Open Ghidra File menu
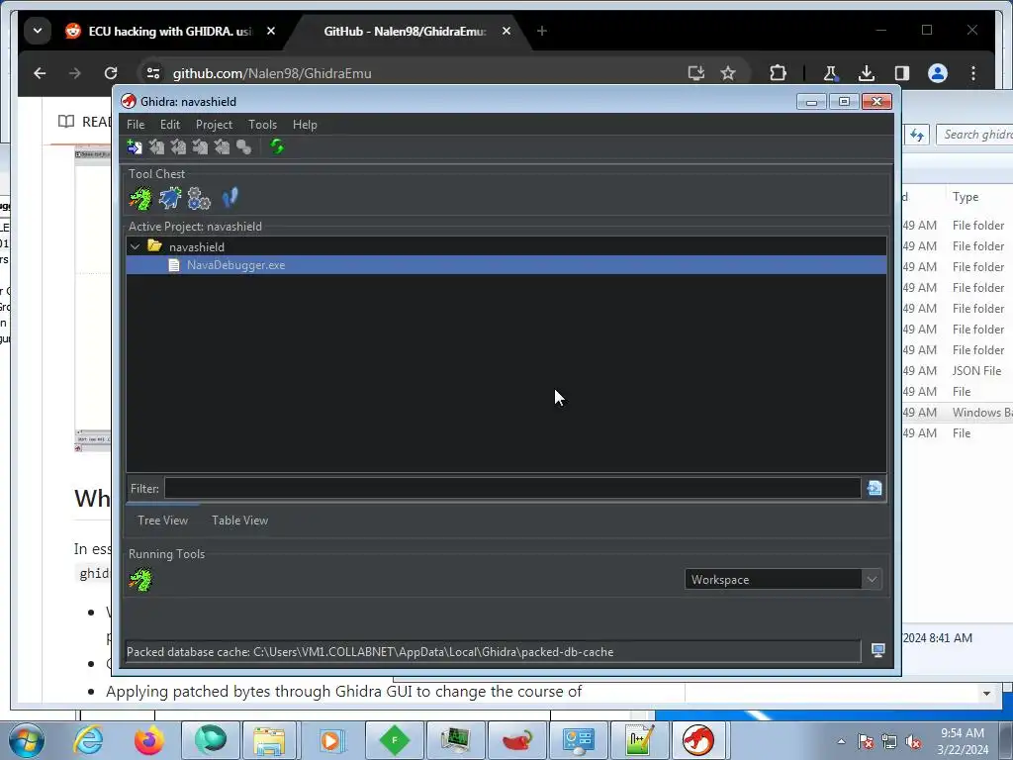The height and width of the screenshot is (760, 1013). tap(136, 124)
